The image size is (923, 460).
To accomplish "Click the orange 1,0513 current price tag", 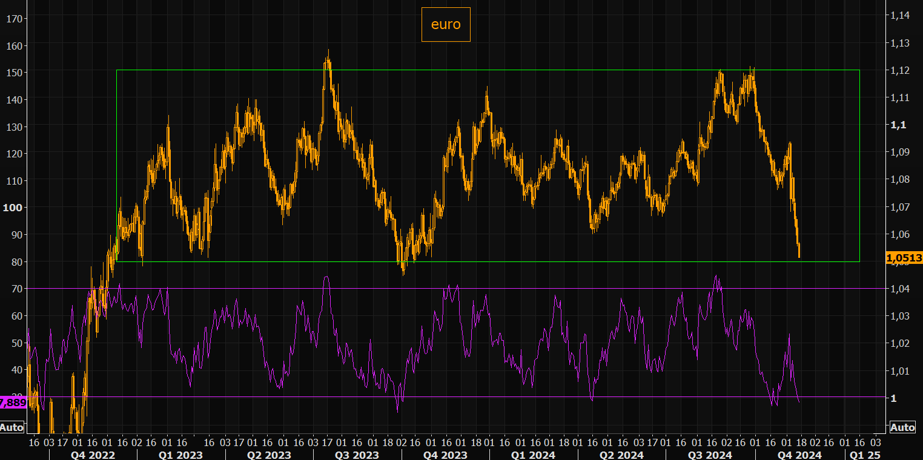I will point(904,258).
